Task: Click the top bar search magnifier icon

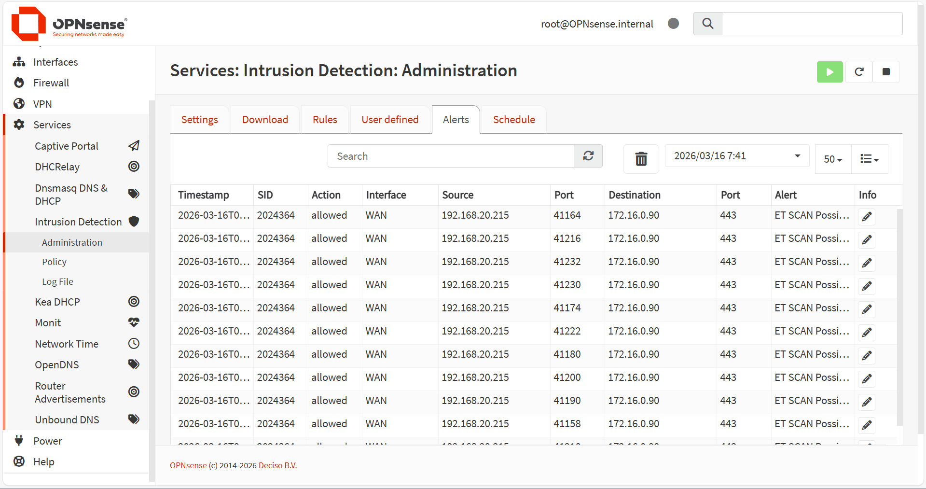Action: [x=707, y=24]
